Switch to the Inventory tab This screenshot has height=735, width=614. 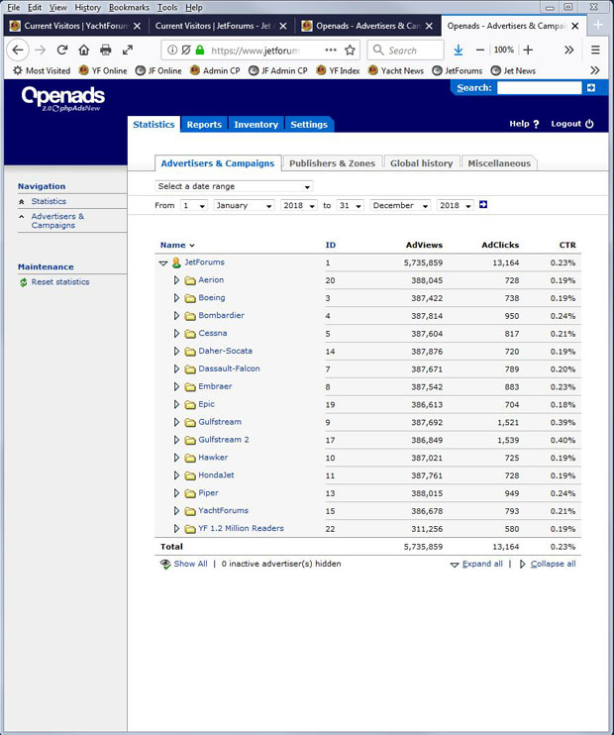tap(256, 125)
